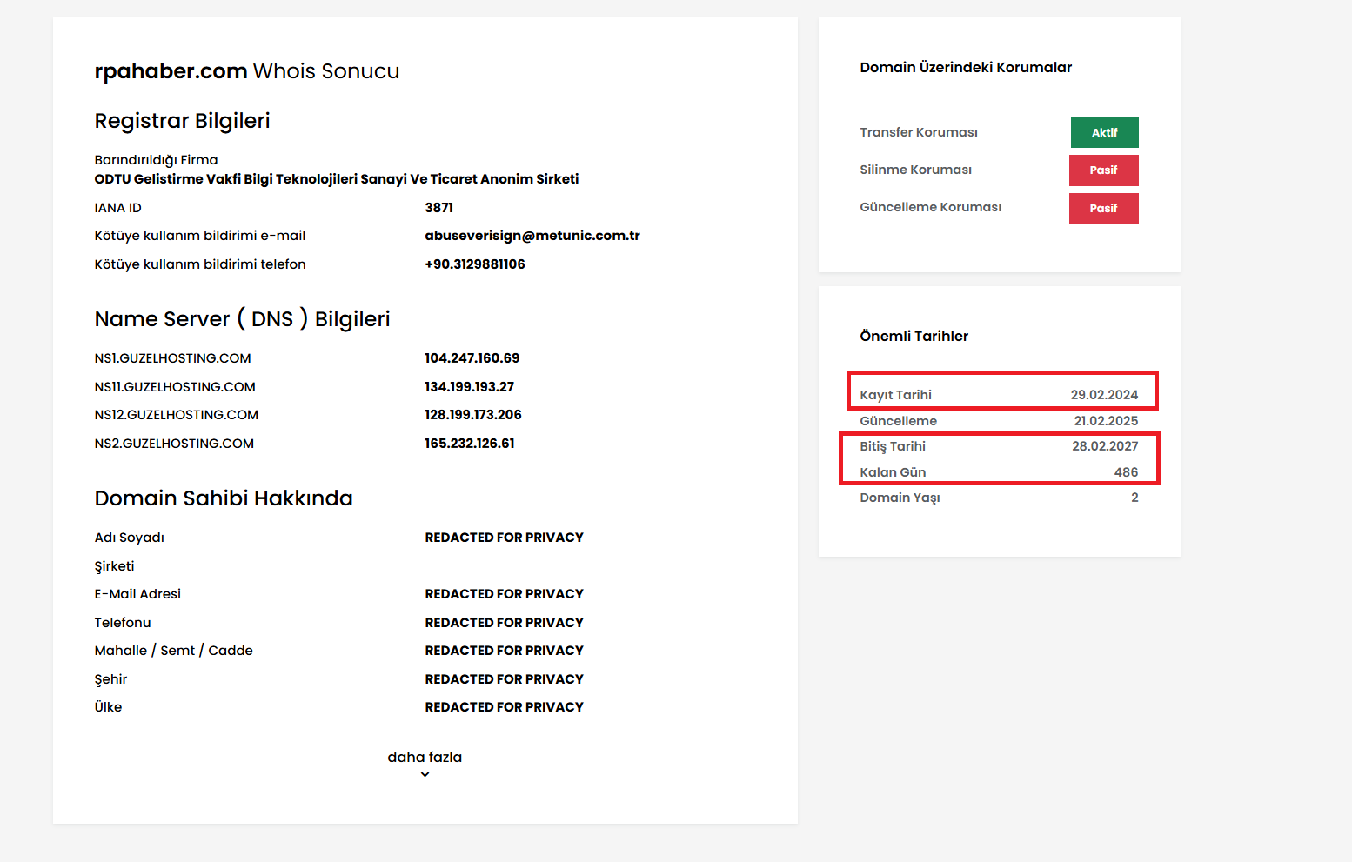
Task: Select the Domain Sahibi Hakkında heading
Action: pyautogui.click(x=224, y=498)
